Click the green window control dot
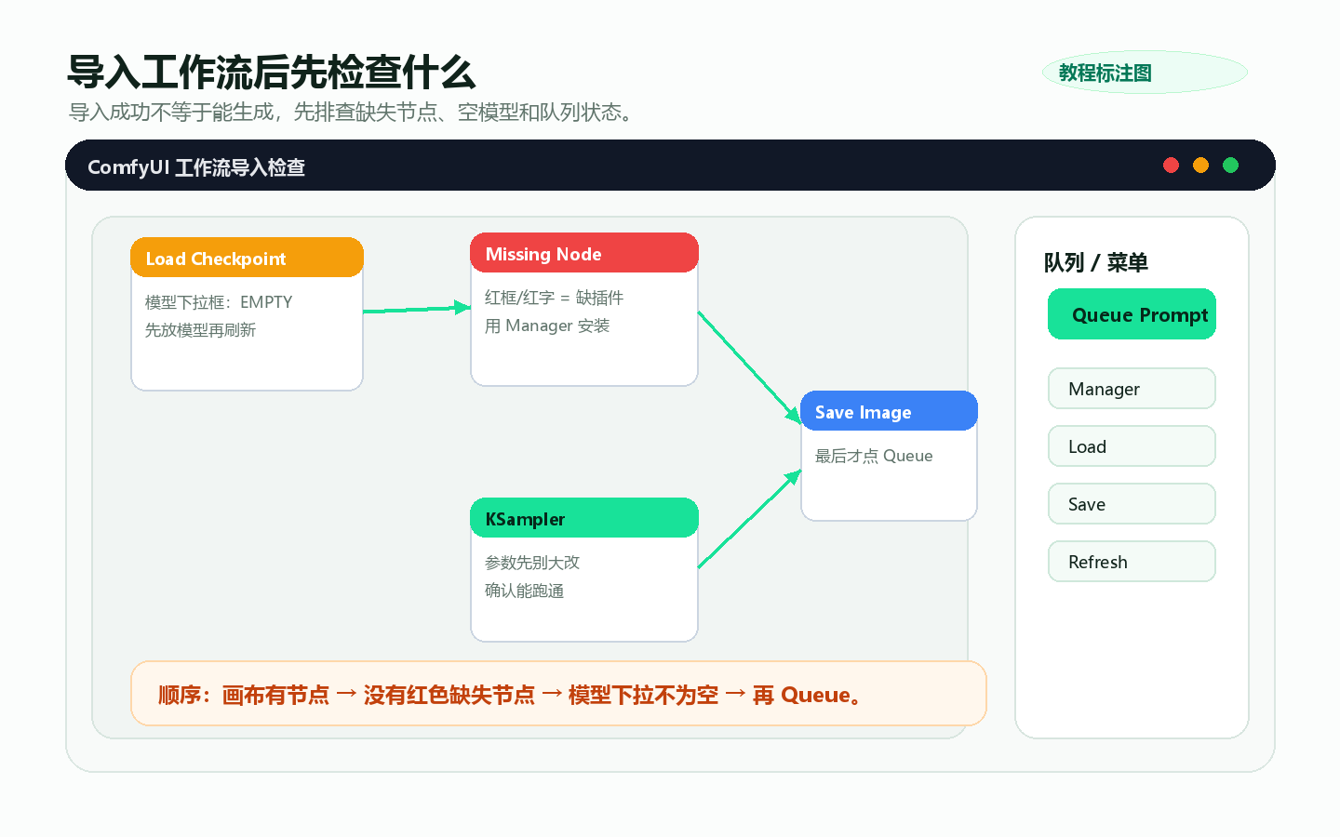The height and width of the screenshot is (837, 1340). tap(1230, 166)
